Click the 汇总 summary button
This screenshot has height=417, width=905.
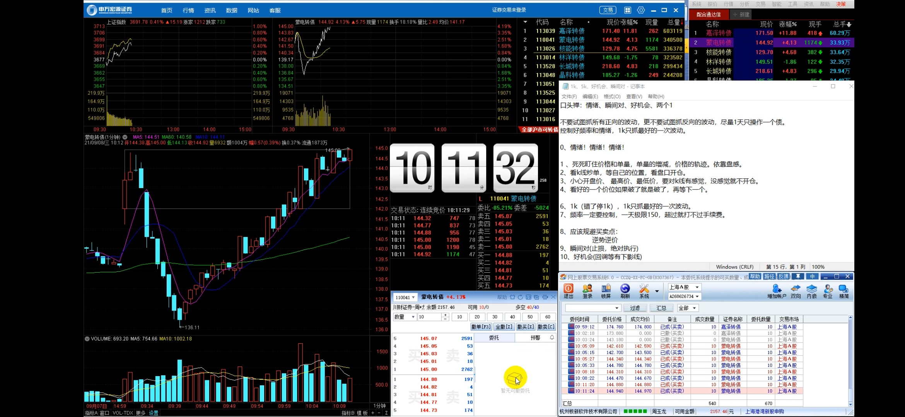661,308
